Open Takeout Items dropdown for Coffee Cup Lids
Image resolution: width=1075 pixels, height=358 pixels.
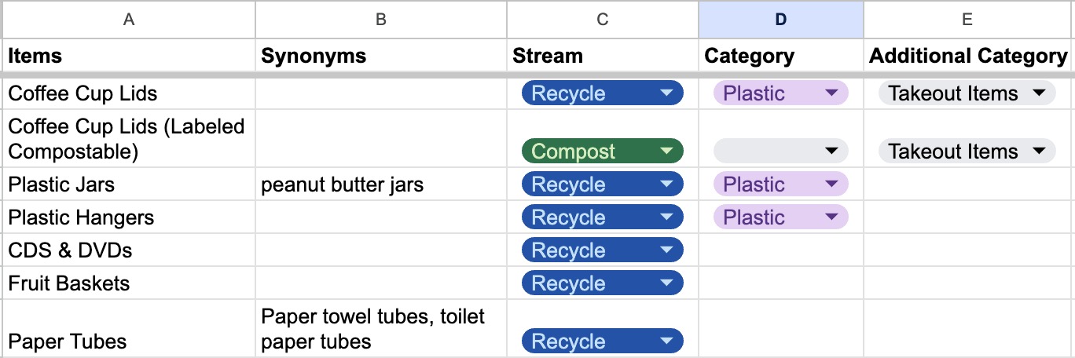coord(967,93)
